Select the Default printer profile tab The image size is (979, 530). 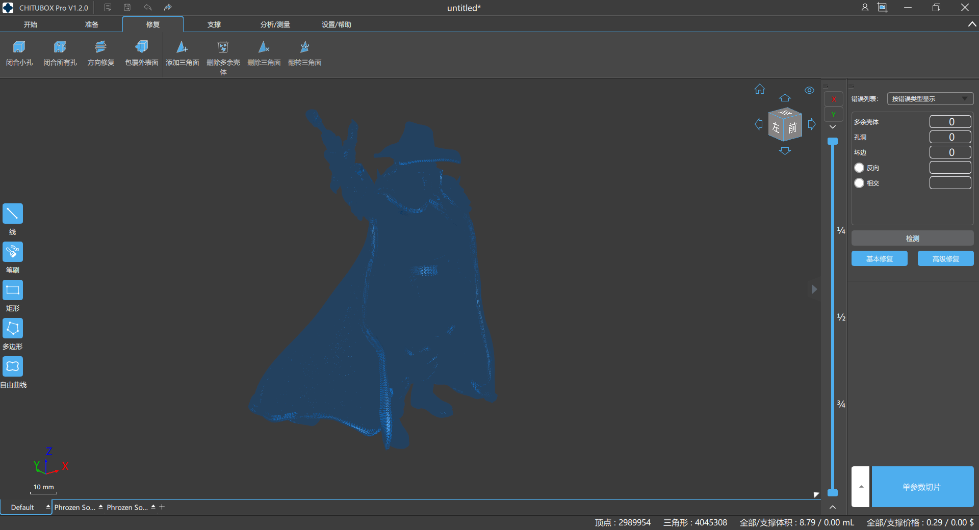coord(22,508)
